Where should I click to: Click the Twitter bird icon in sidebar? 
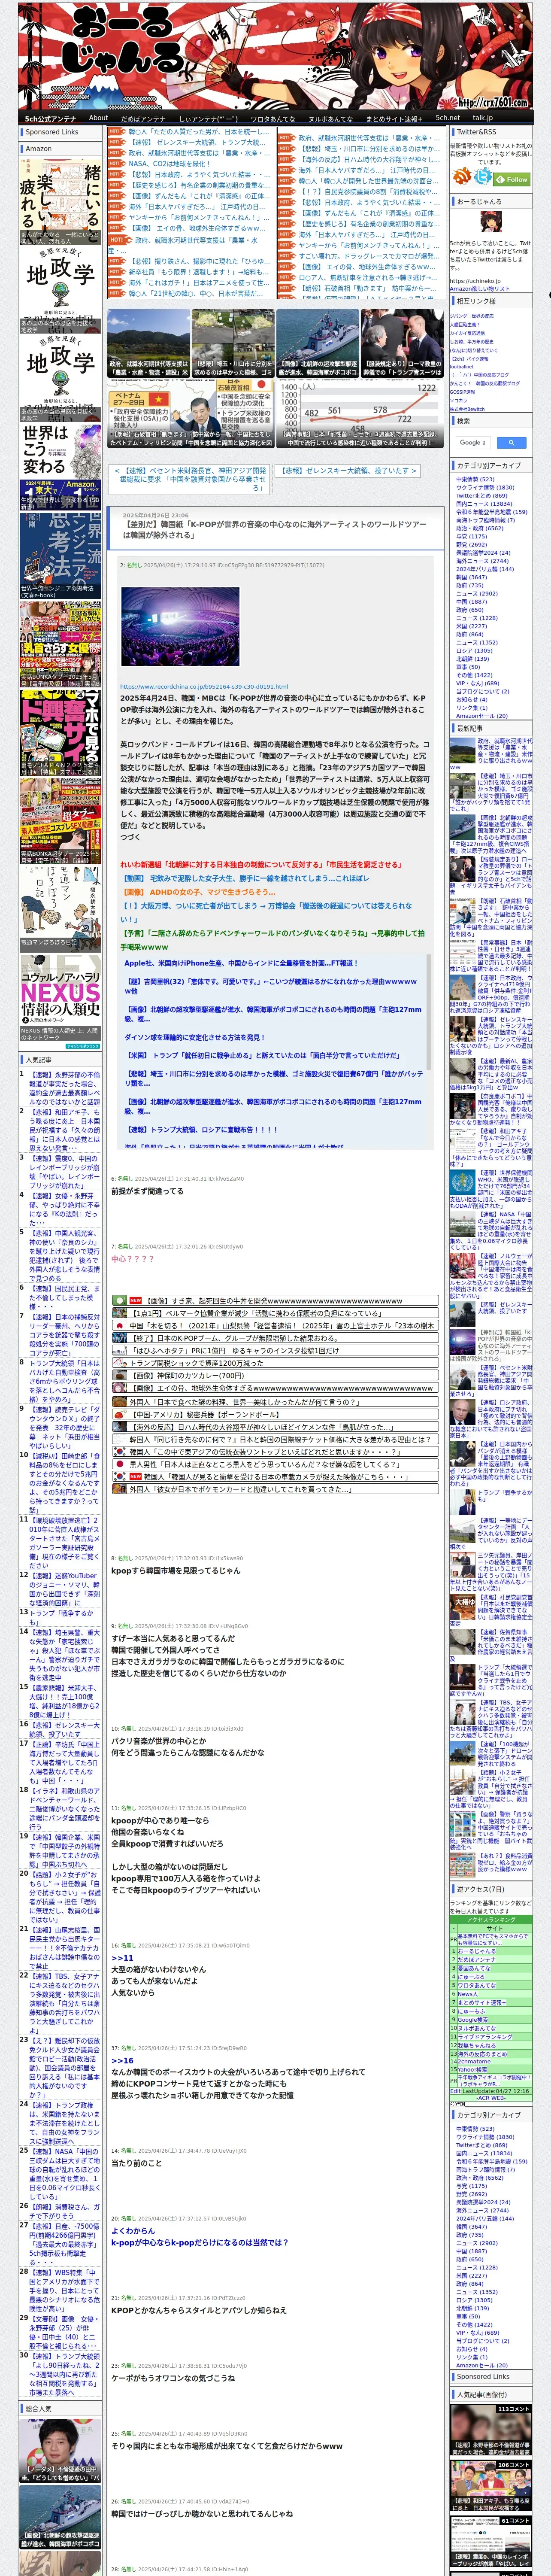[484, 177]
